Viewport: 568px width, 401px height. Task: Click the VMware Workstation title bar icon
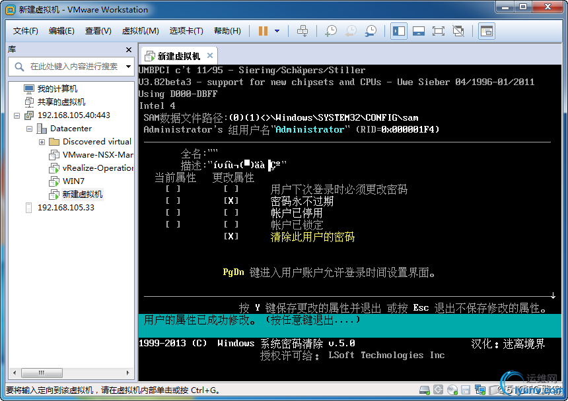[x=11, y=10]
